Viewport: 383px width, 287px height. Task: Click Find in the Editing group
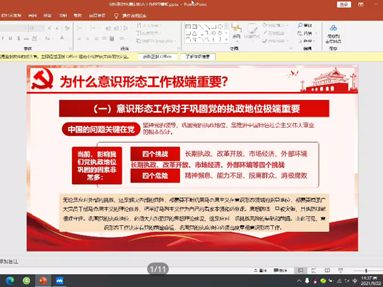coord(305,25)
